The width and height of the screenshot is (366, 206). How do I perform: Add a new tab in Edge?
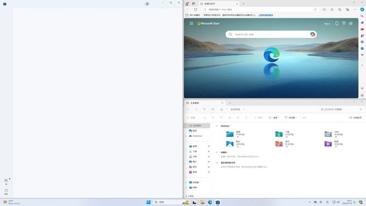pyautogui.click(x=243, y=4)
